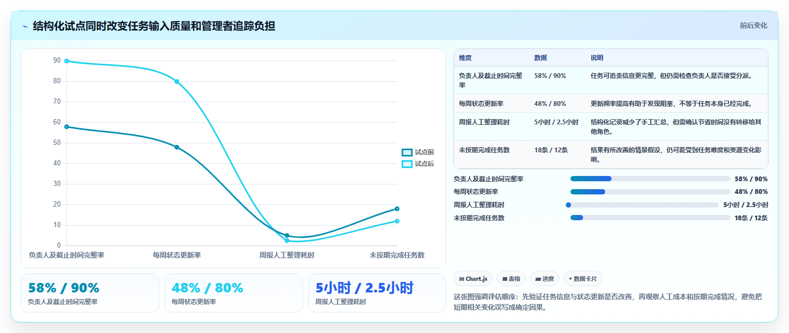Click table cell 18条 / 12条
789x333 pixels.
pyautogui.click(x=551, y=150)
